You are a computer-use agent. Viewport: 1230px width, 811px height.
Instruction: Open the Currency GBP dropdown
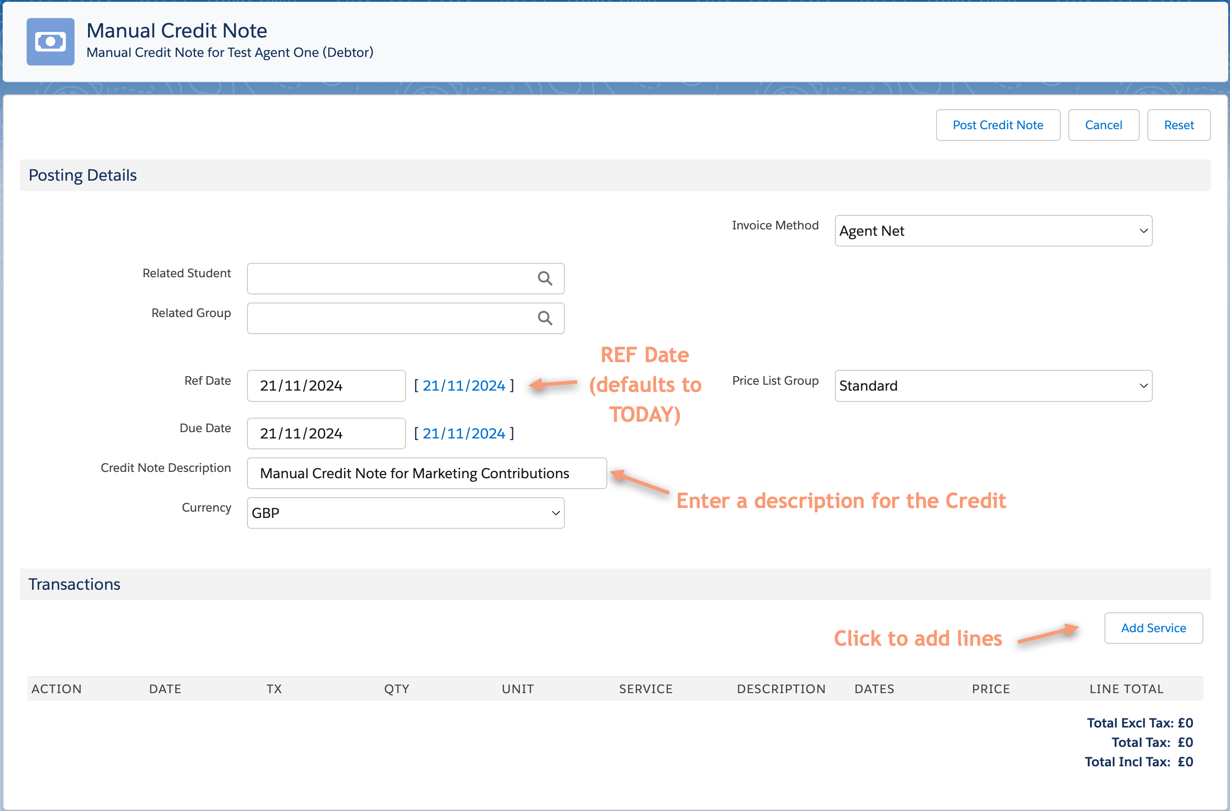tap(405, 513)
